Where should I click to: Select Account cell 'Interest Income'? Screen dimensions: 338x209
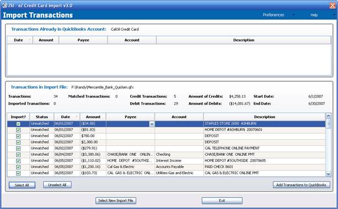[x=179, y=160]
